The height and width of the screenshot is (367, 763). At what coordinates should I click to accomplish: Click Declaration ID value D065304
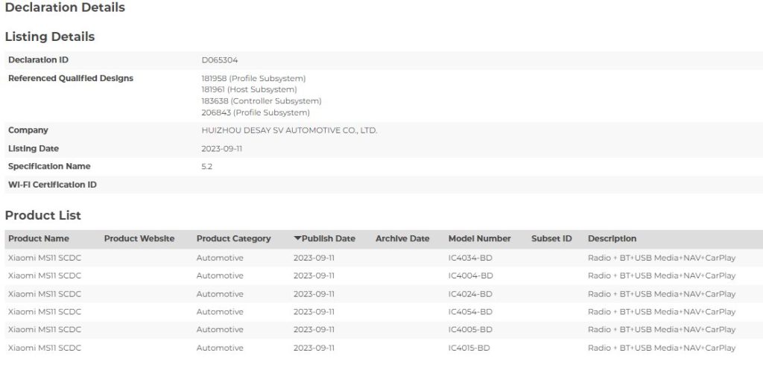tap(220, 60)
